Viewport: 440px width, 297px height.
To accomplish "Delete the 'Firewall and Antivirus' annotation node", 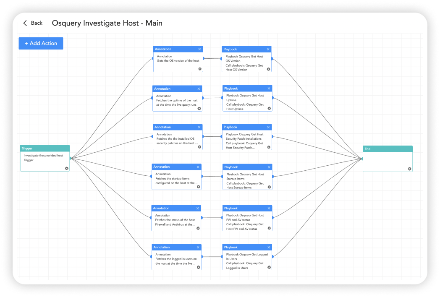I will tap(198, 208).
